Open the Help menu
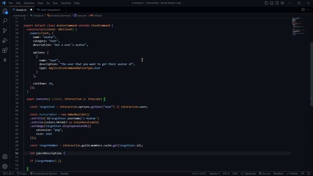Viewport: 313px width, 176px height. tap(77, 3)
